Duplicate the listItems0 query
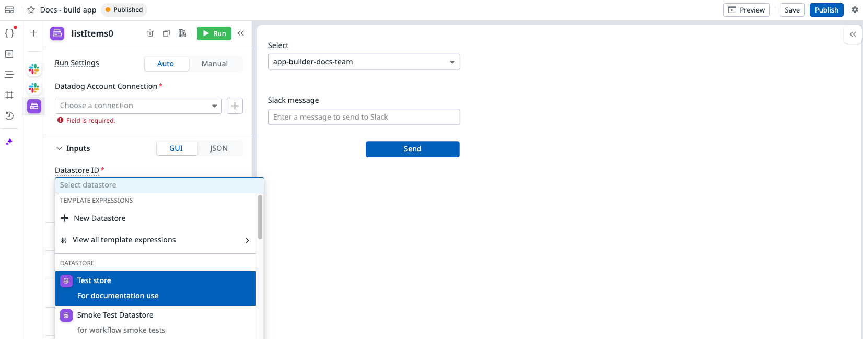 tap(166, 33)
